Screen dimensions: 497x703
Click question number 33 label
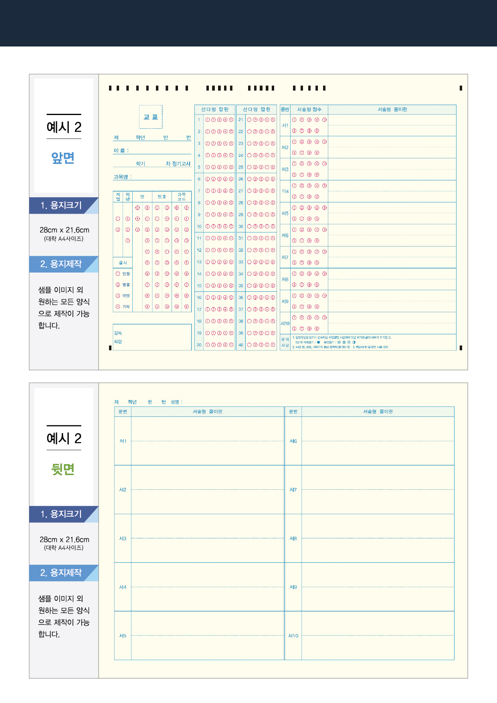click(241, 262)
